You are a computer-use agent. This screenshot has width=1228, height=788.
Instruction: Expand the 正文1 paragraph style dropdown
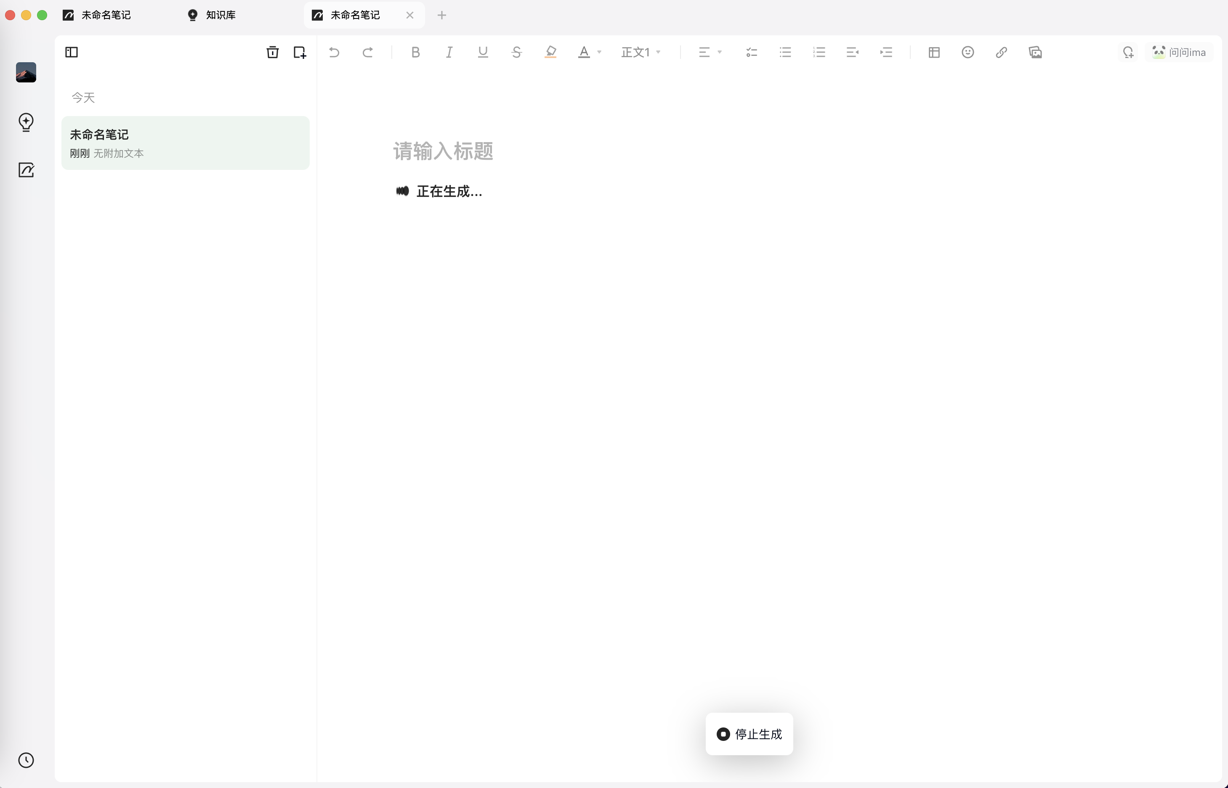coord(641,52)
